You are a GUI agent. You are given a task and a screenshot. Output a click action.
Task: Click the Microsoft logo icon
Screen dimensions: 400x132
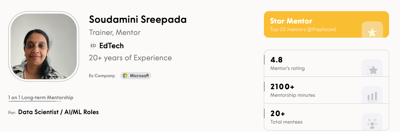click(x=125, y=76)
